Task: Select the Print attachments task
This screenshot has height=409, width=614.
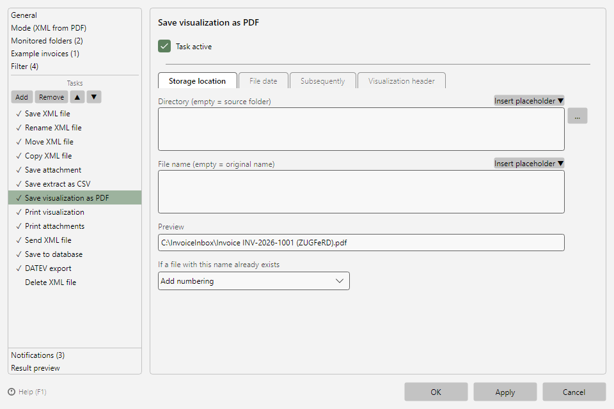Action: tap(75, 226)
